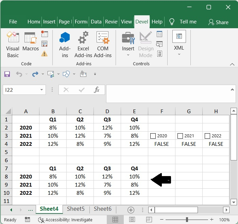The height and width of the screenshot is (224, 238).
Task: Check the 2020 checkbox
Action: (x=153, y=136)
